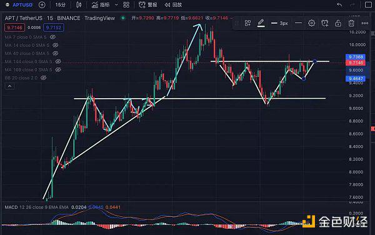Delete the selected drawing trash icon
This screenshot has width=375, height=235.
(351, 23)
